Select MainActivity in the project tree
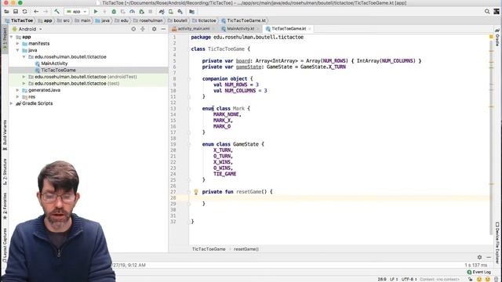Image resolution: width=502 pixels, height=282 pixels. click(x=54, y=63)
